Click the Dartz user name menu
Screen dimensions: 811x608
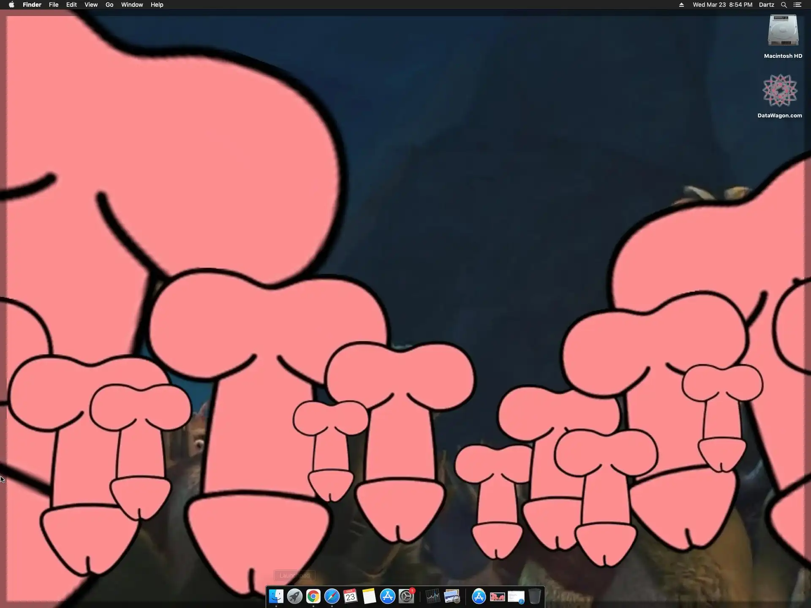coord(766,5)
